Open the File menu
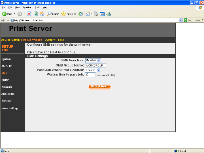The image size is (204, 153). tap(3, 7)
